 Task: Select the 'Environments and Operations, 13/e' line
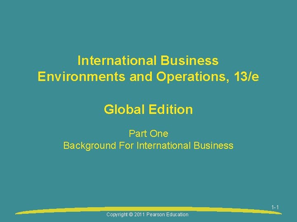(x=148, y=77)
